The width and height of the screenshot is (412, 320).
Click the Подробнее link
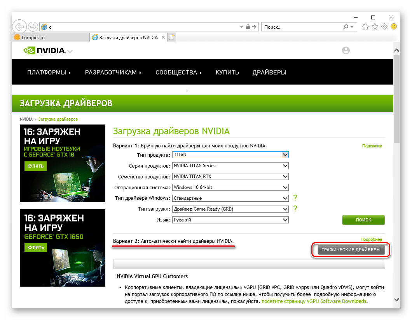(371, 239)
